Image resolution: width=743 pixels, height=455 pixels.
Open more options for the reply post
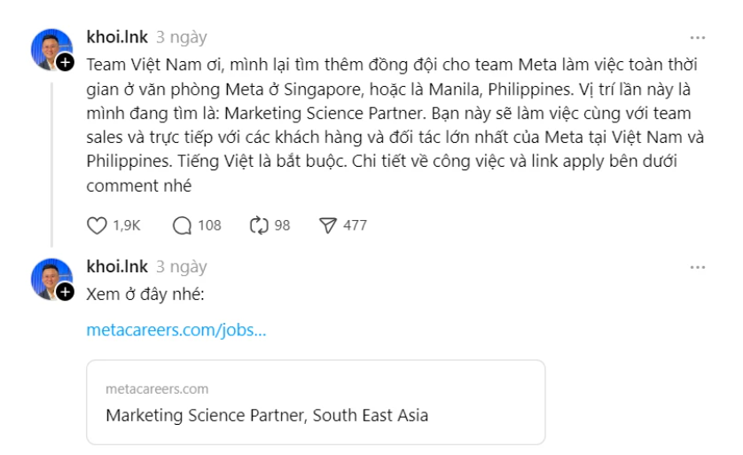coord(698,267)
